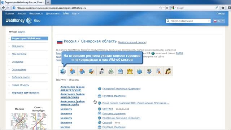Open Мои земляки in the sidebar
This screenshot has height=130, width=231.
point(19,54)
